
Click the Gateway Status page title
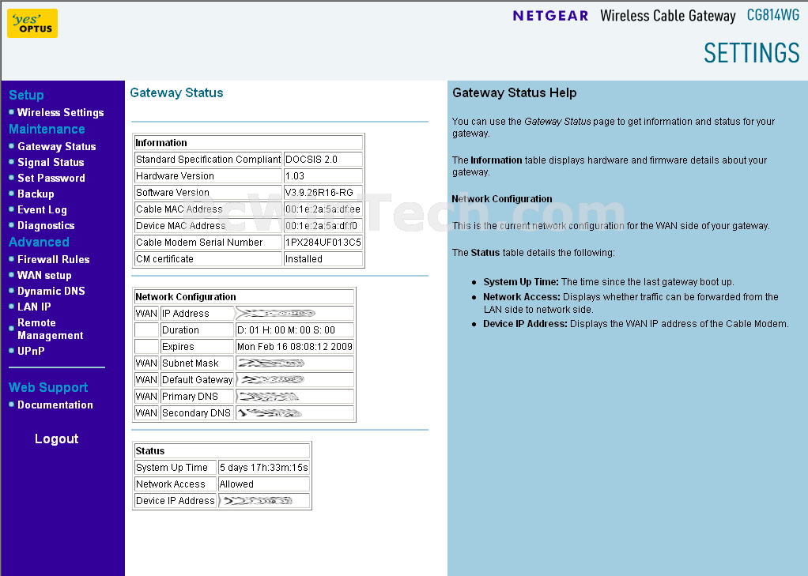point(177,92)
